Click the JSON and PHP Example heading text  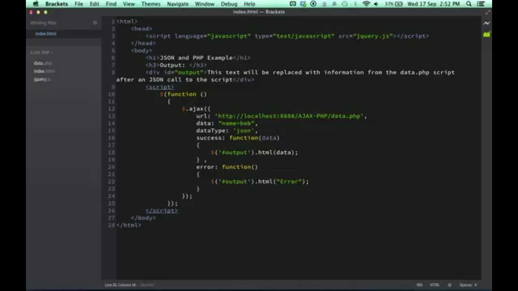(x=196, y=58)
